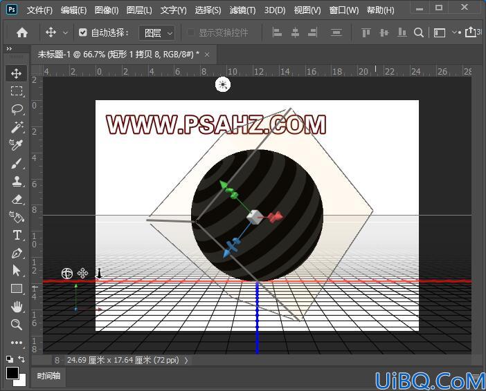Click the align right edges icon
Viewport: 486px width, 391px height.
point(312,32)
